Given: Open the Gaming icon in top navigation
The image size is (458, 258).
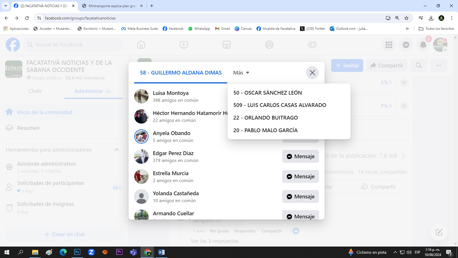Looking at the screenshot, I should [312, 45].
